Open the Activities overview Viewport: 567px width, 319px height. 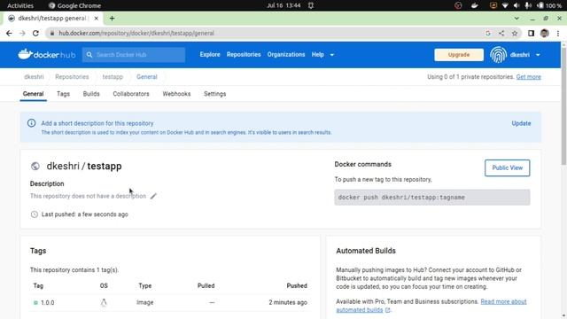pyautogui.click(x=20, y=5)
